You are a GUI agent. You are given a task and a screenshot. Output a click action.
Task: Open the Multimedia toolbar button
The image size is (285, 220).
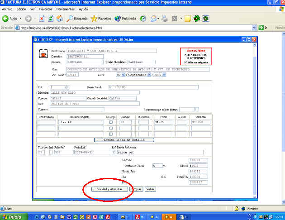click(125, 19)
